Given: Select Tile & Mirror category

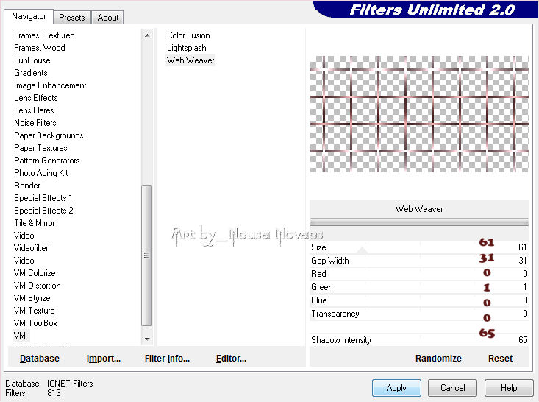Looking at the screenshot, I should coord(35,223).
